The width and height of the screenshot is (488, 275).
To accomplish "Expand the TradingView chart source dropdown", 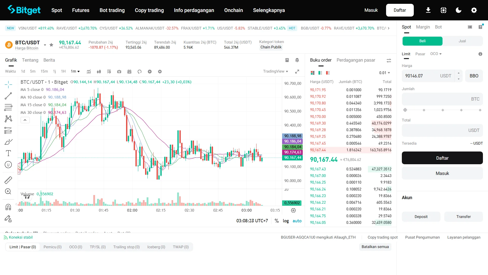I will [276, 71].
